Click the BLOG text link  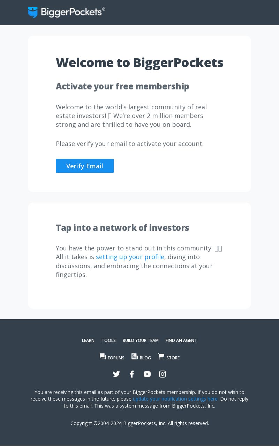click(x=145, y=358)
